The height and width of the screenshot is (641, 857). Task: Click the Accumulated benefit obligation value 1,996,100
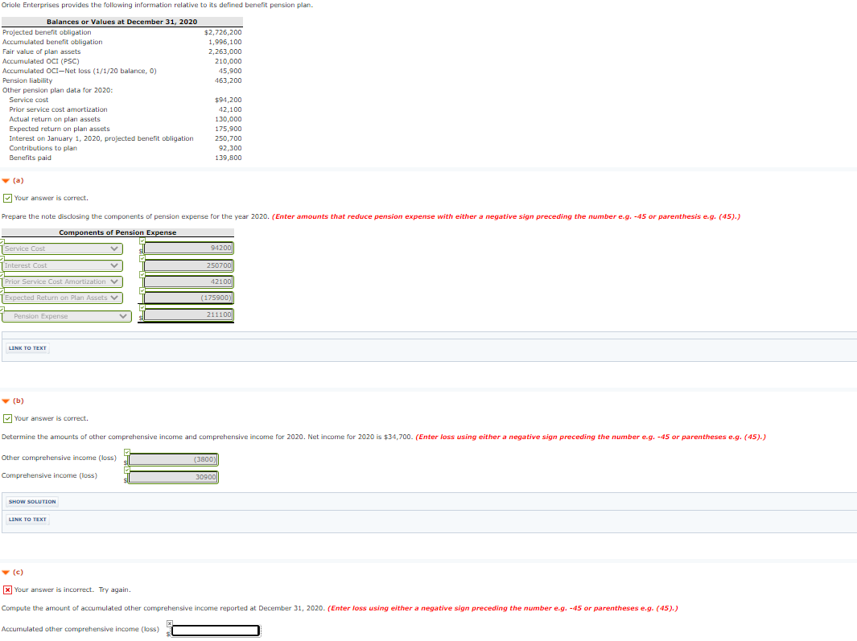(225, 42)
